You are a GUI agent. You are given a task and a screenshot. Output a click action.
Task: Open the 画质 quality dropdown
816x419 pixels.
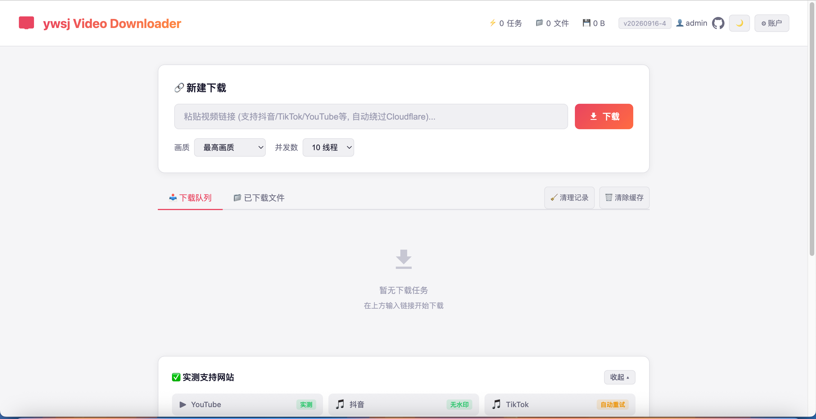pos(230,148)
